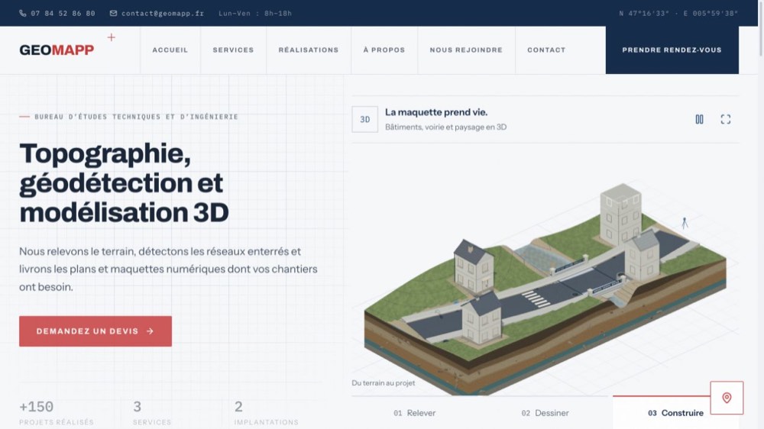The height and width of the screenshot is (429, 764).
Task: Click the Demandez un devis button
Action: [95, 331]
